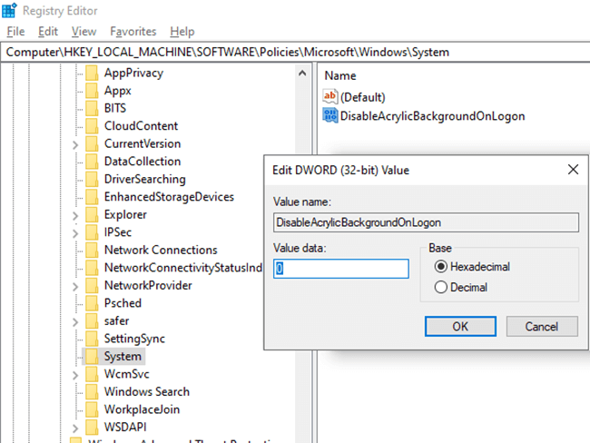
Task: Expand the NetworkProvider key
Action: (x=75, y=287)
